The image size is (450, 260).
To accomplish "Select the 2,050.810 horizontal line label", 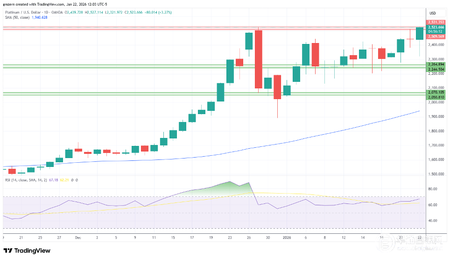I will pyautogui.click(x=436, y=97).
